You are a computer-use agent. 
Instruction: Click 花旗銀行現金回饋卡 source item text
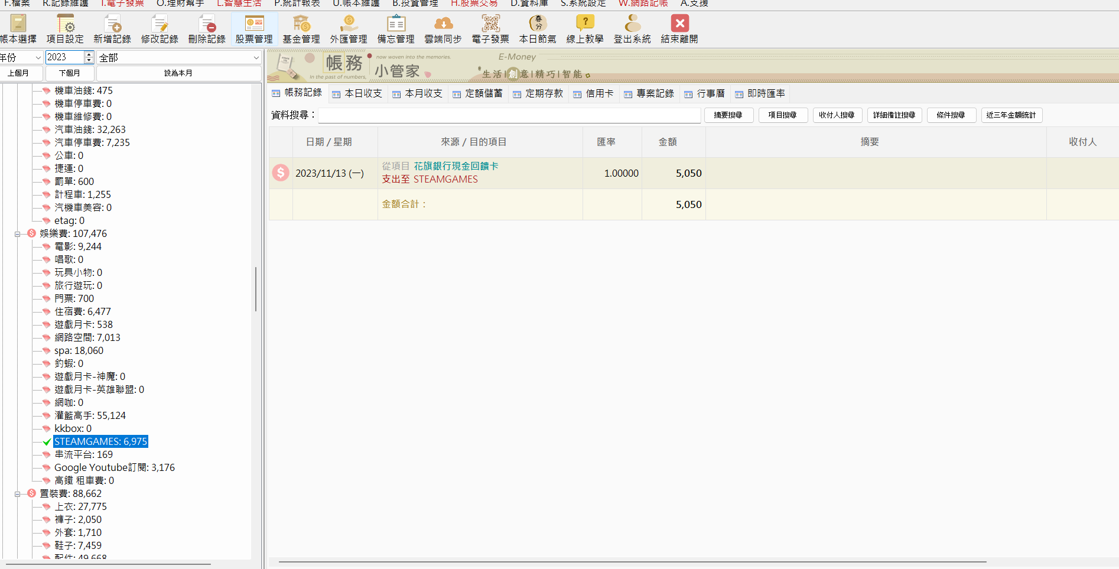(x=456, y=166)
